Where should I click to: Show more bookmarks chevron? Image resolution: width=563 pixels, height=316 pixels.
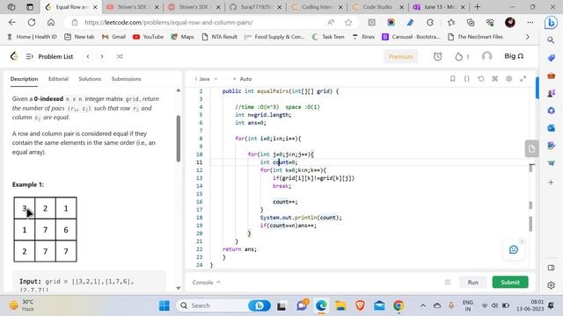[x=527, y=37]
